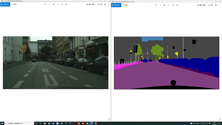The height and width of the screenshot is (125, 222).
Task: Open the 'See more' ellipsis in right window
Action: click(x=220, y=5)
